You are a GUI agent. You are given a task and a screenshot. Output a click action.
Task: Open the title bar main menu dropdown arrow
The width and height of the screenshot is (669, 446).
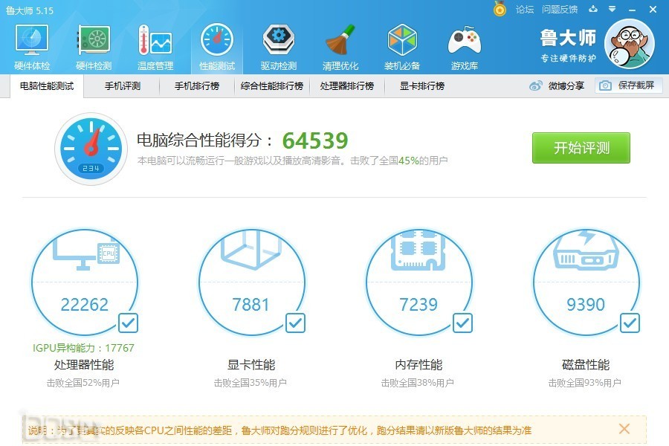pyautogui.click(x=612, y=10)
